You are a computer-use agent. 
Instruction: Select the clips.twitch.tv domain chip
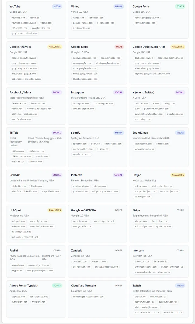coord(168,302)
